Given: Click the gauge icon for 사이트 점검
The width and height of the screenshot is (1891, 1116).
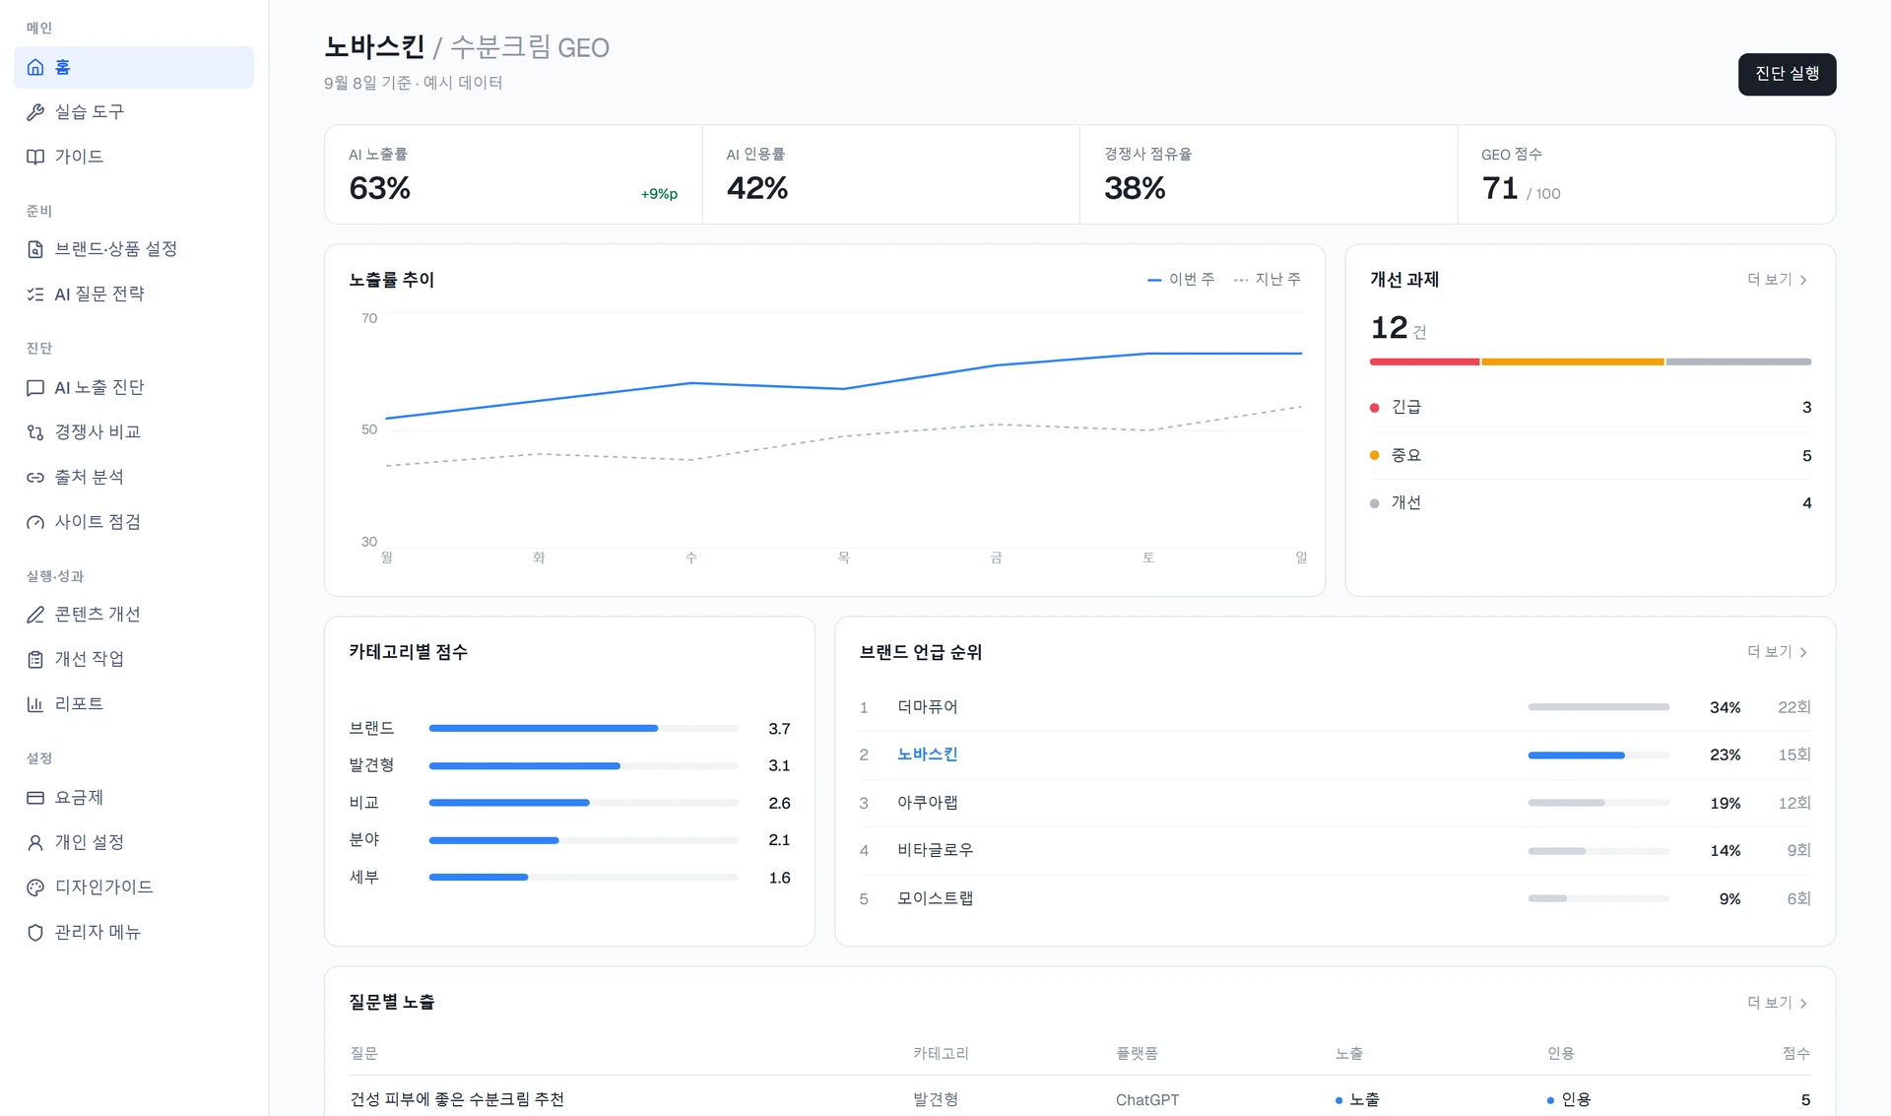Looking at the screenshot, I should tap(35, 522).
